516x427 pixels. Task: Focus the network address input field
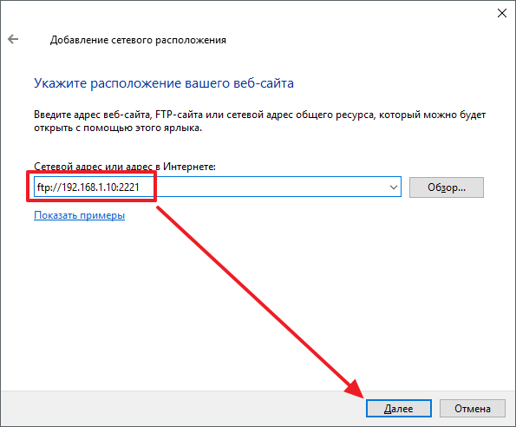tap(218, 187)
